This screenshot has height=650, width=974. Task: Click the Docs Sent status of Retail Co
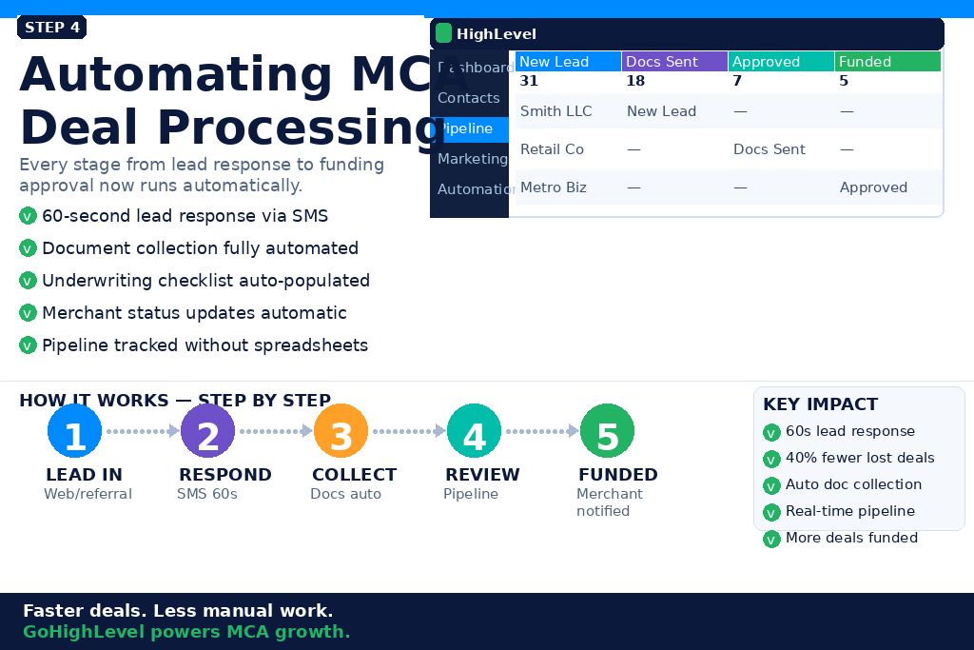[x=769, y=149]
